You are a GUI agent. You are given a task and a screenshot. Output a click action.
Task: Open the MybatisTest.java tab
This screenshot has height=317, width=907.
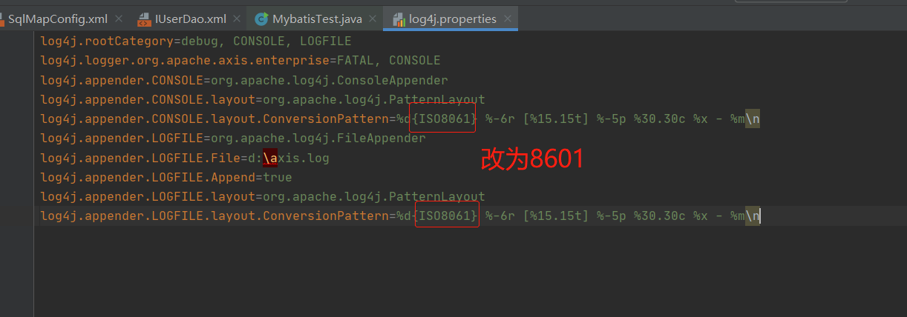coord(317,19)
